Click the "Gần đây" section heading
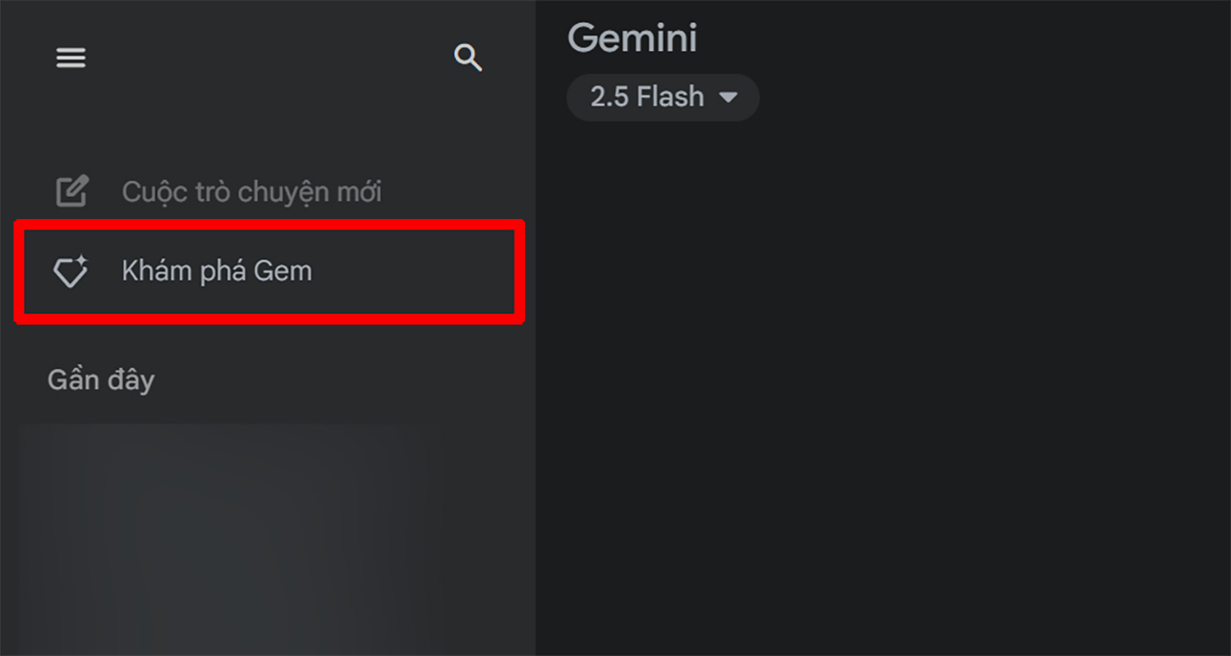Viewport: 1231px width, 656px height. (x=101, y=380)
